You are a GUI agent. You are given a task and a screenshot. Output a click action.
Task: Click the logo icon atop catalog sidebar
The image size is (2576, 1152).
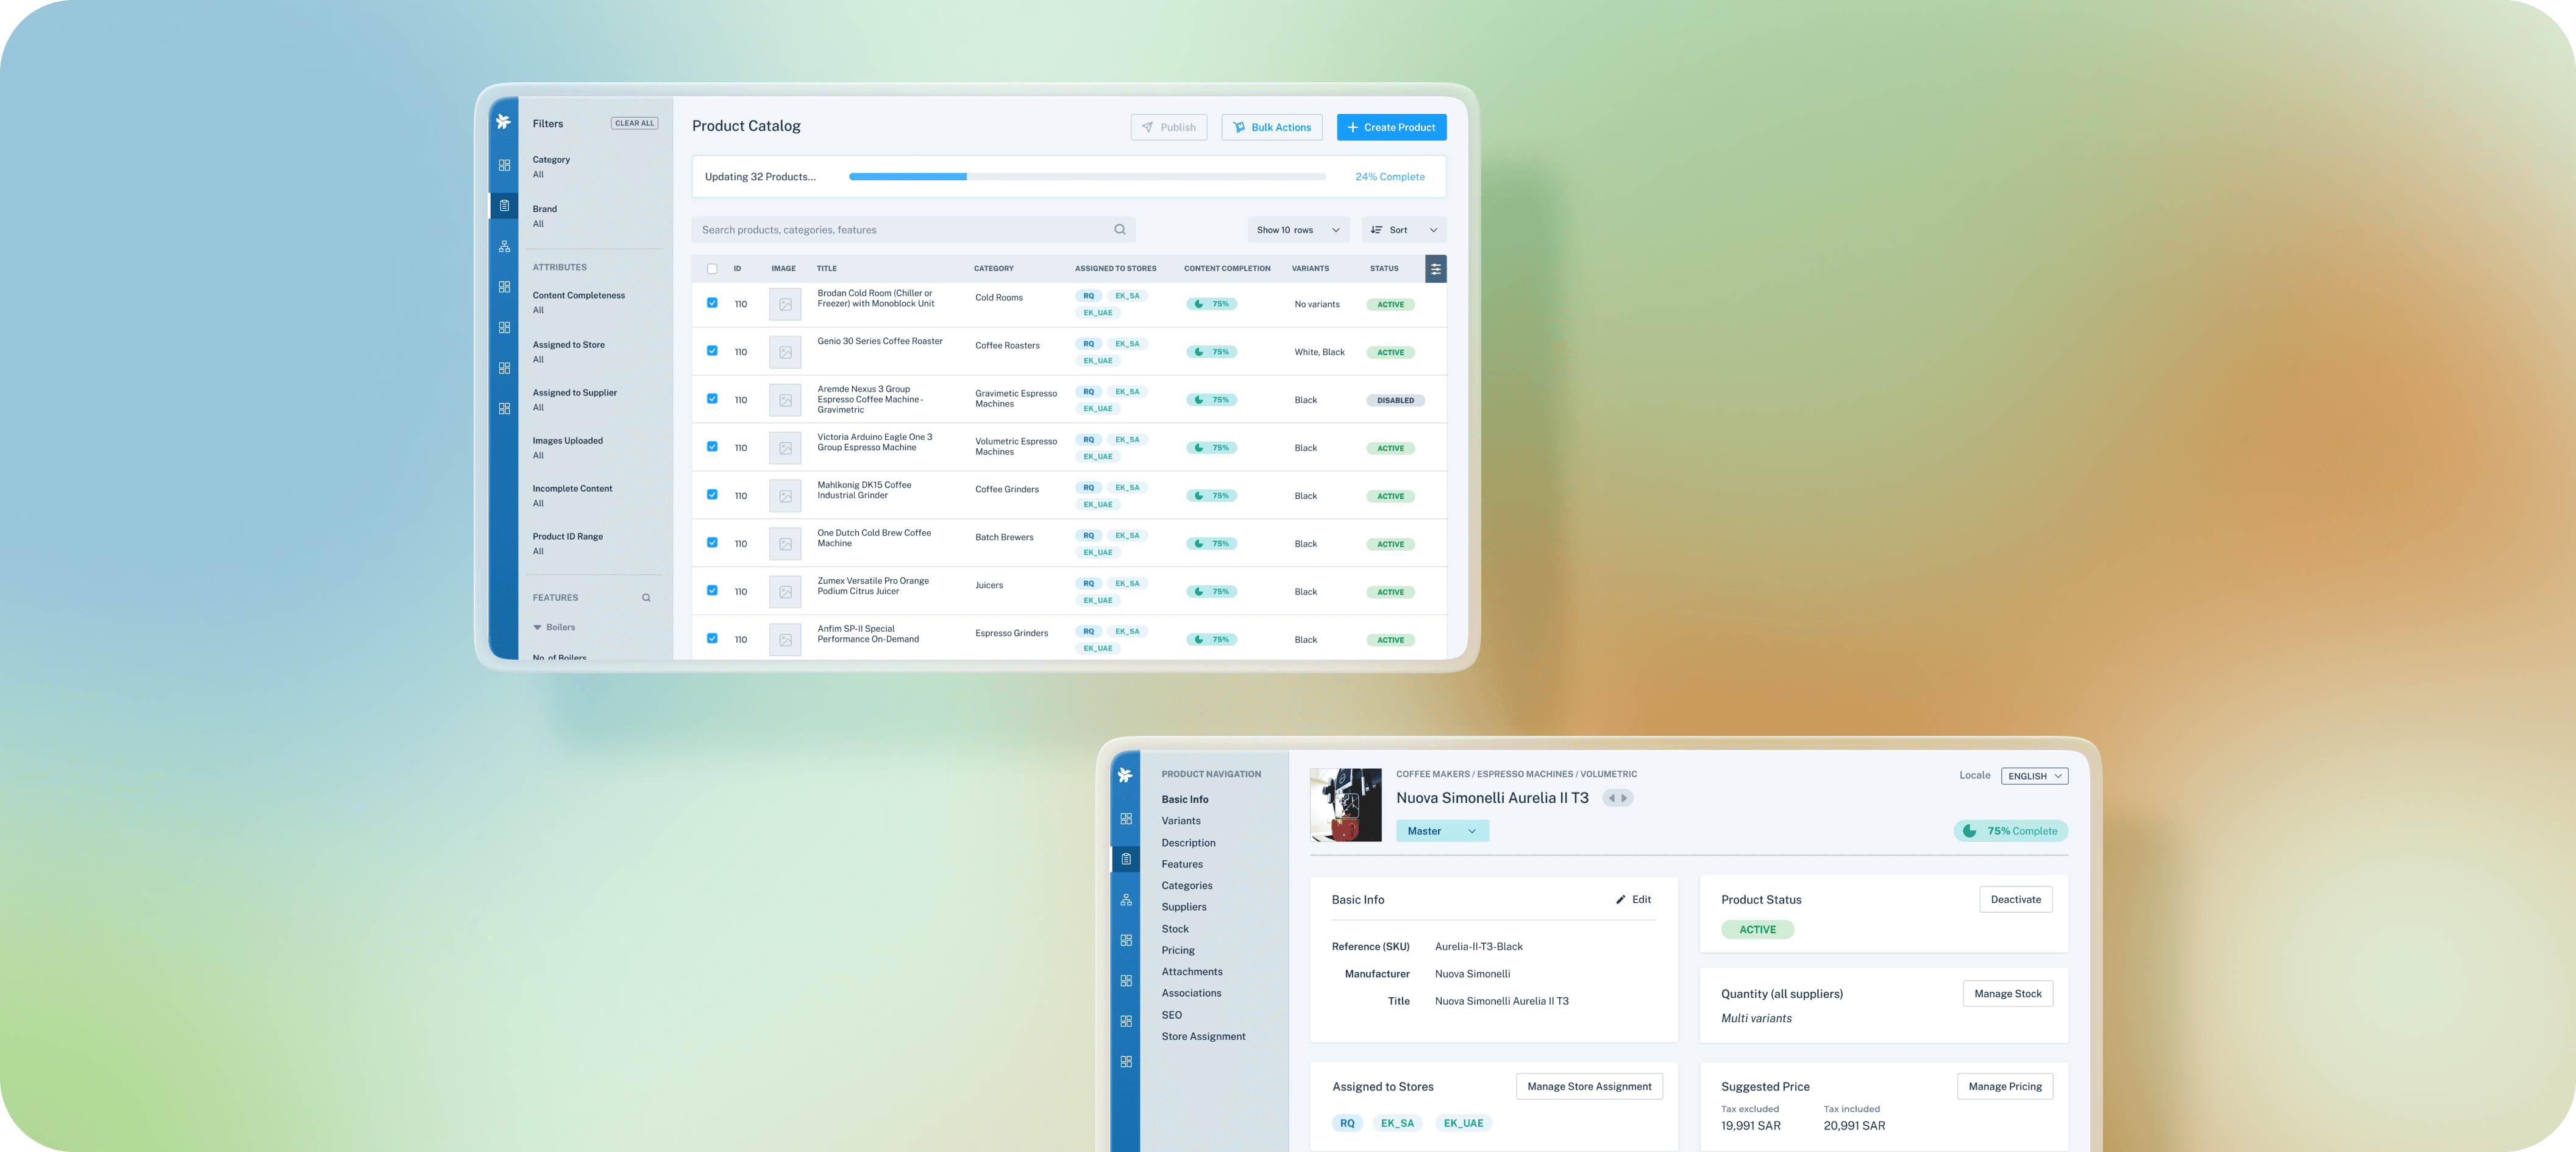click(503, 122)
